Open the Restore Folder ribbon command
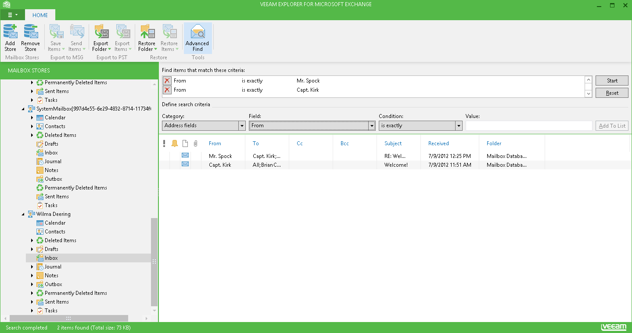Viewport: 632px width, 333px height. 147,38
